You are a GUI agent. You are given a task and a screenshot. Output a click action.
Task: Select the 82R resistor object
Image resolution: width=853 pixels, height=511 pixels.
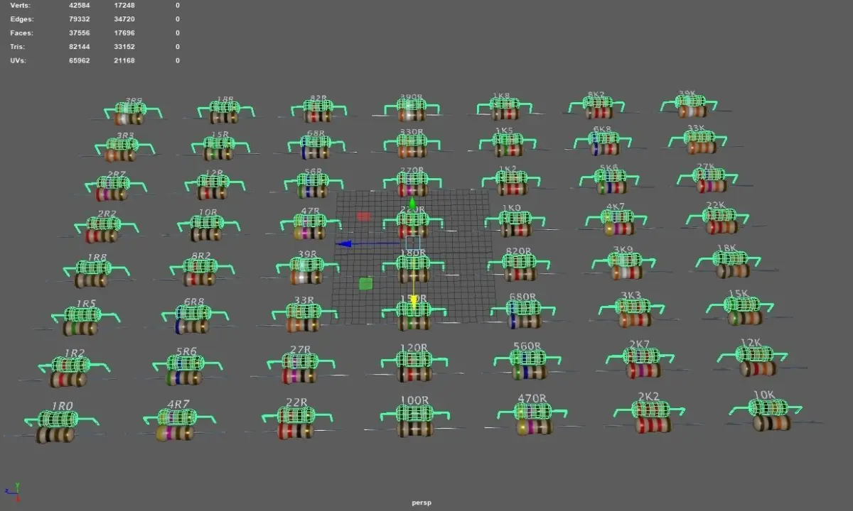pyautogui.click(x=318, y=112)
